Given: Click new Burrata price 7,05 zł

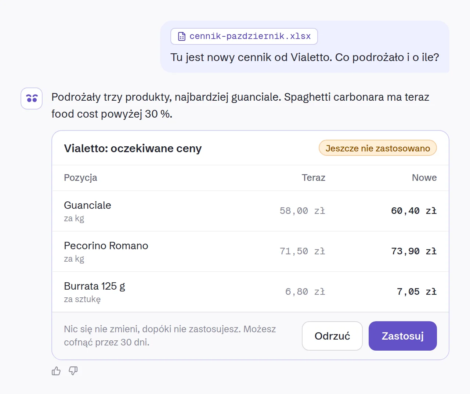Looking at the screenshot, I should point(417,292).
